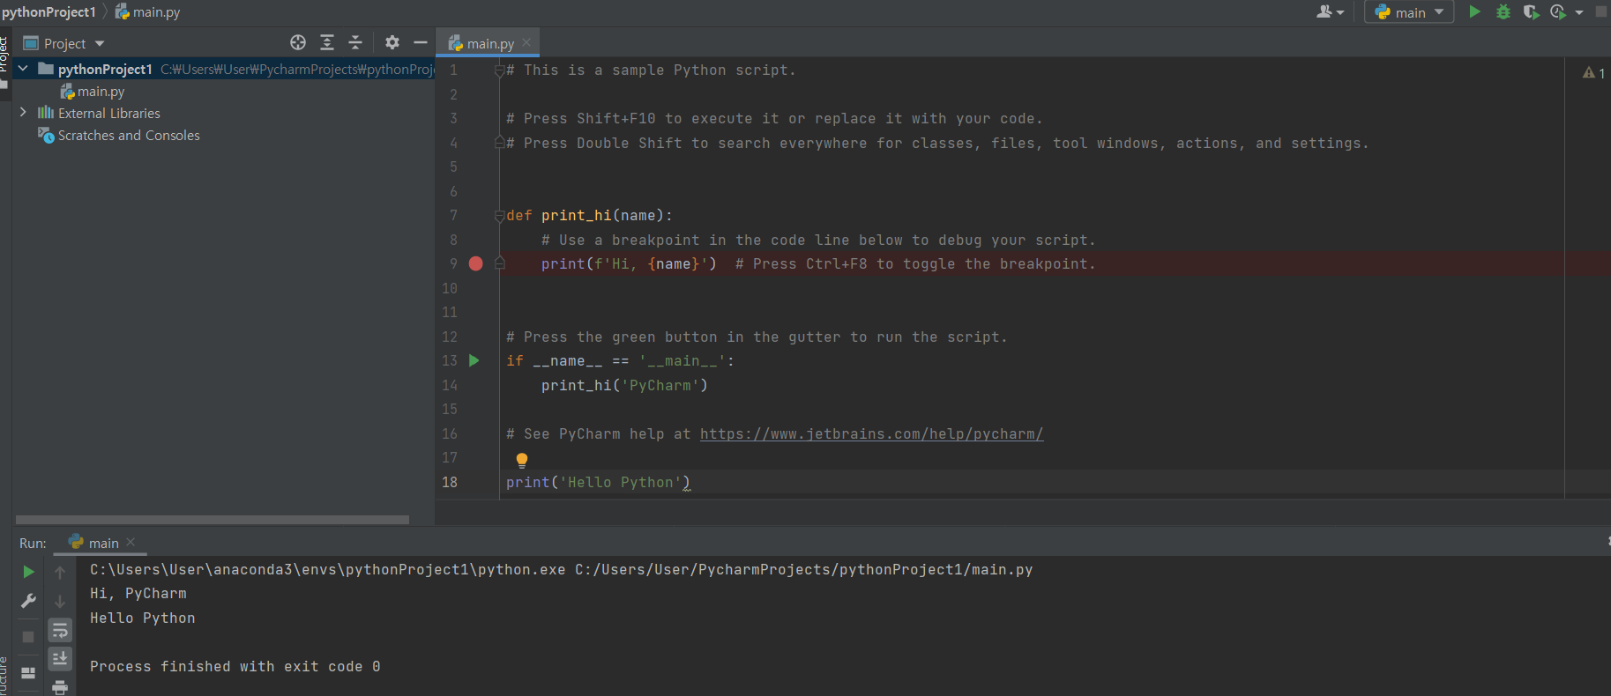Collapse the pythonProject1 folder node
Image resolution: width=1611 pixels, height=696 pixels.
[x=23, y=69]
